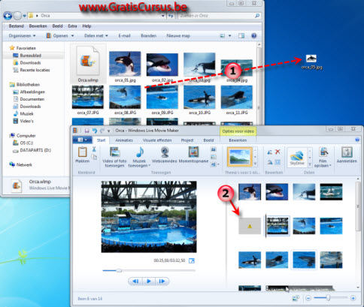Switch to the Start tab in Movie Maker
This screenshot has height=307, width=364.
pos(101,140)
